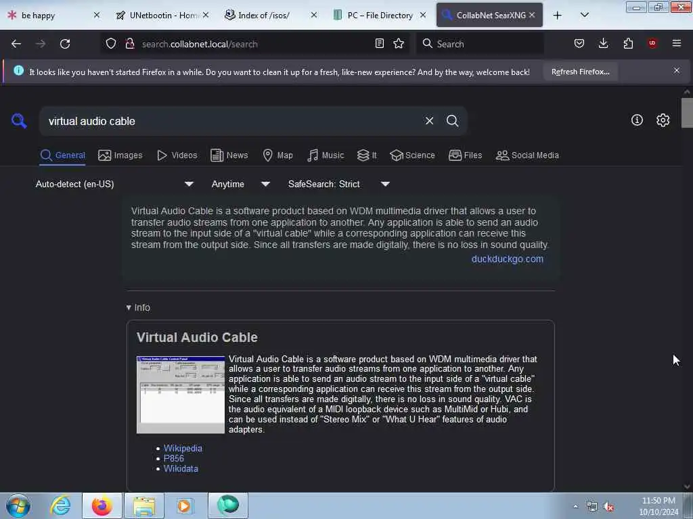Select the It search category

[x=367, y=155]
